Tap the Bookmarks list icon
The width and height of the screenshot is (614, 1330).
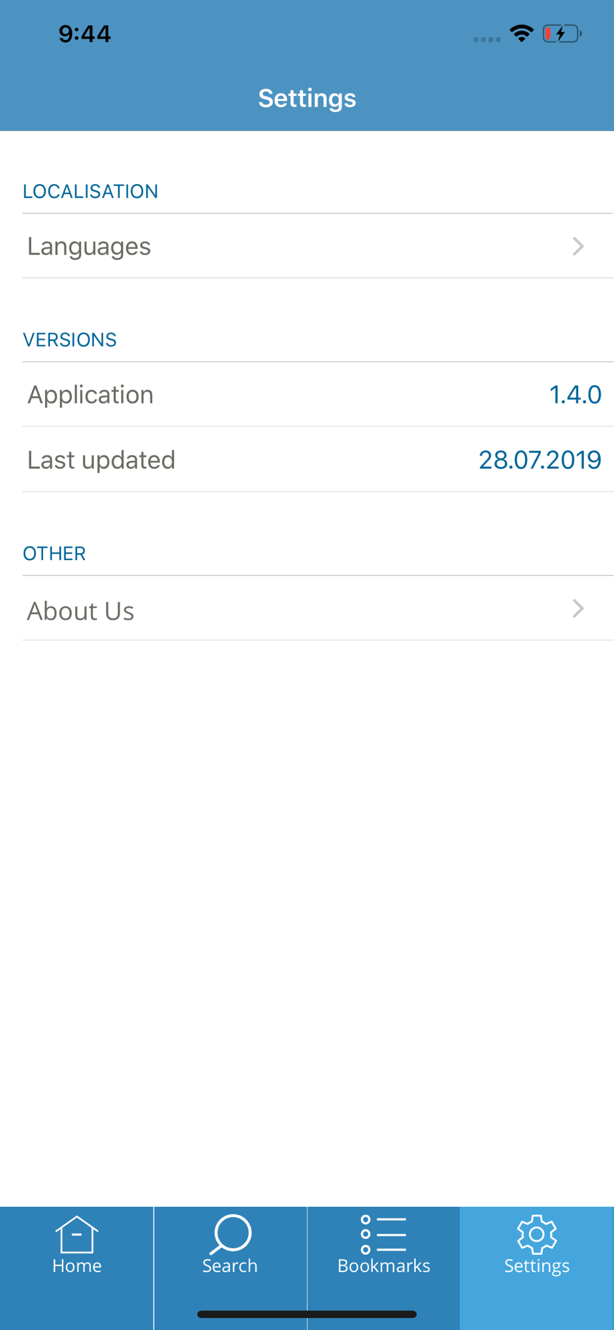click(x=383, y=1234)
